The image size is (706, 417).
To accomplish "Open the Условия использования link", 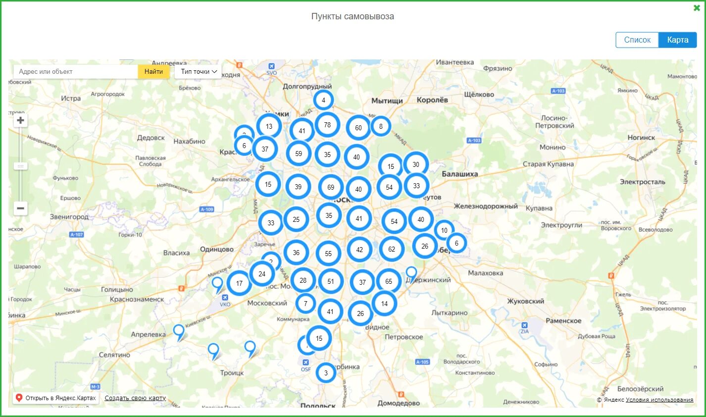I will coord(659,400).
